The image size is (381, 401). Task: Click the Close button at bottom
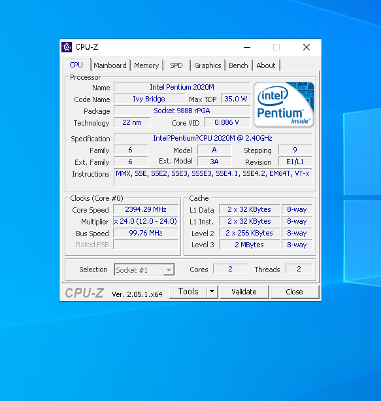(294, 292)
